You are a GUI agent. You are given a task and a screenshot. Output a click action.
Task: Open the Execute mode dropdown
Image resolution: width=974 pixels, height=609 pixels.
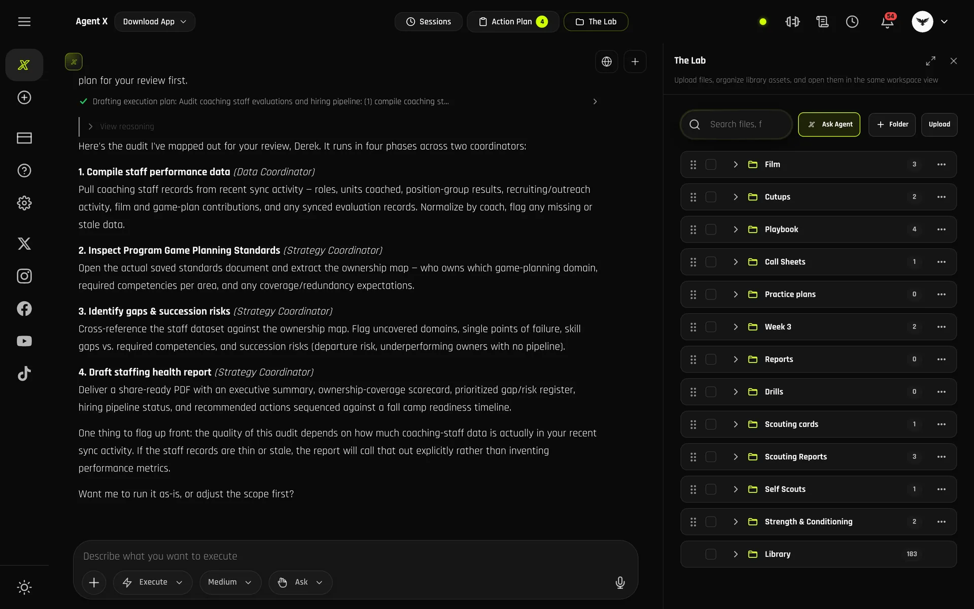click(x=153, y=582)
